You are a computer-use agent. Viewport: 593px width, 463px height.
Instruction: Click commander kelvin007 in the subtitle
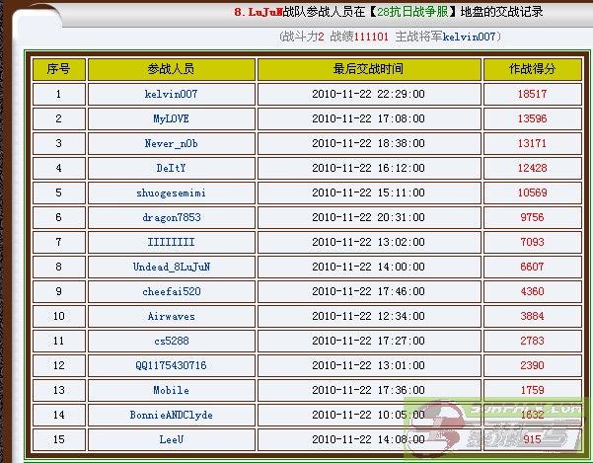click(468, 37)
